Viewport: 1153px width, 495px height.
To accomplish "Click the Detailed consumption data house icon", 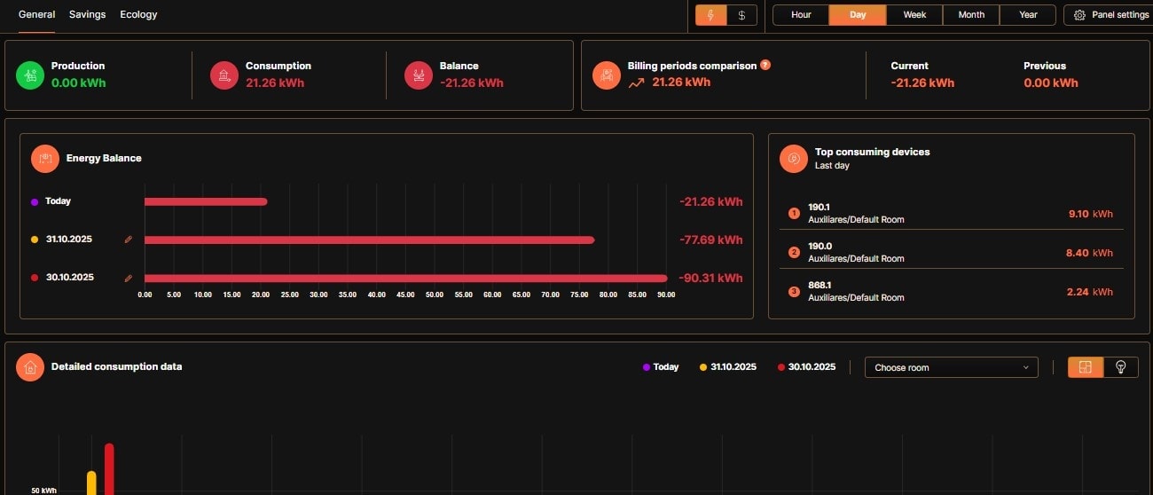I will (30, 366).
